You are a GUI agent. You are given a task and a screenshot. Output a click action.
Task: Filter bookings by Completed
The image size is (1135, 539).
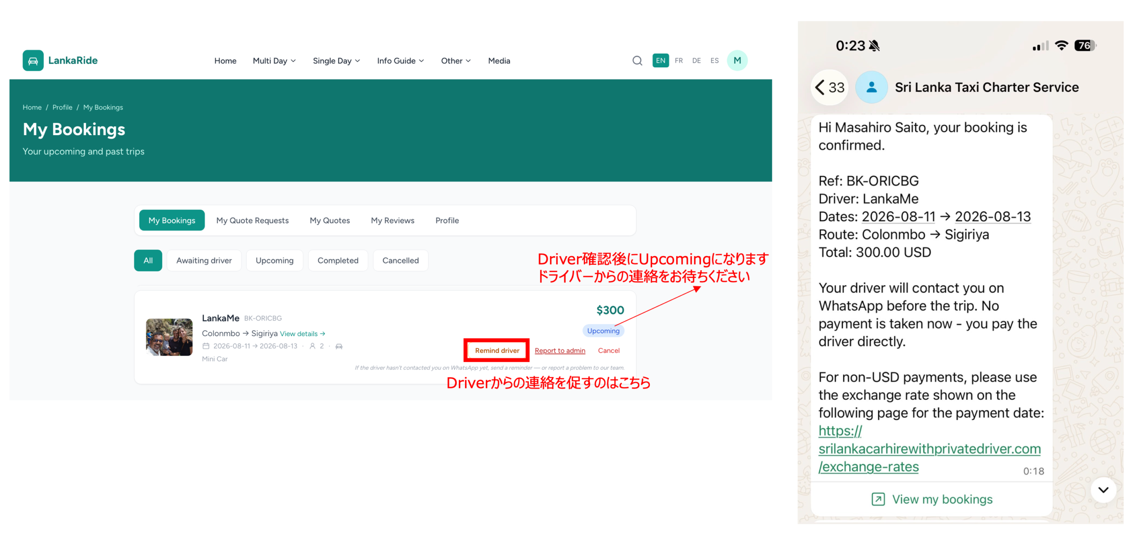(338, 260)
